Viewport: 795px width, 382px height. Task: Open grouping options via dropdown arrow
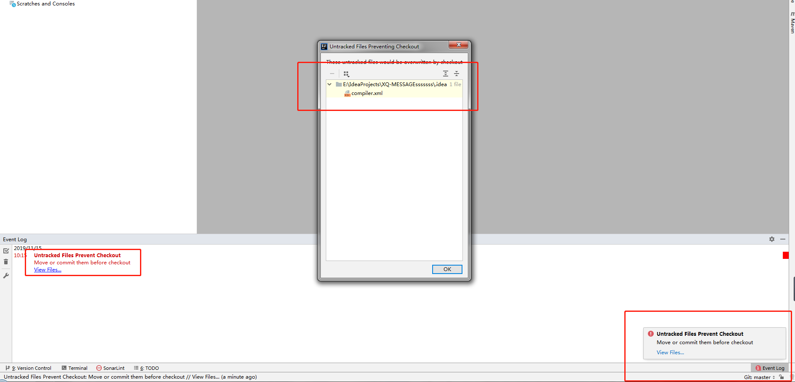coord(349,76)
